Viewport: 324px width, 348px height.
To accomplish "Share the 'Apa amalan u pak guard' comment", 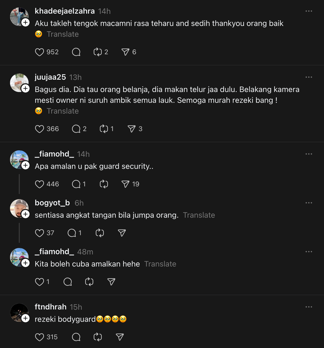I will click(x=125, y=184).
